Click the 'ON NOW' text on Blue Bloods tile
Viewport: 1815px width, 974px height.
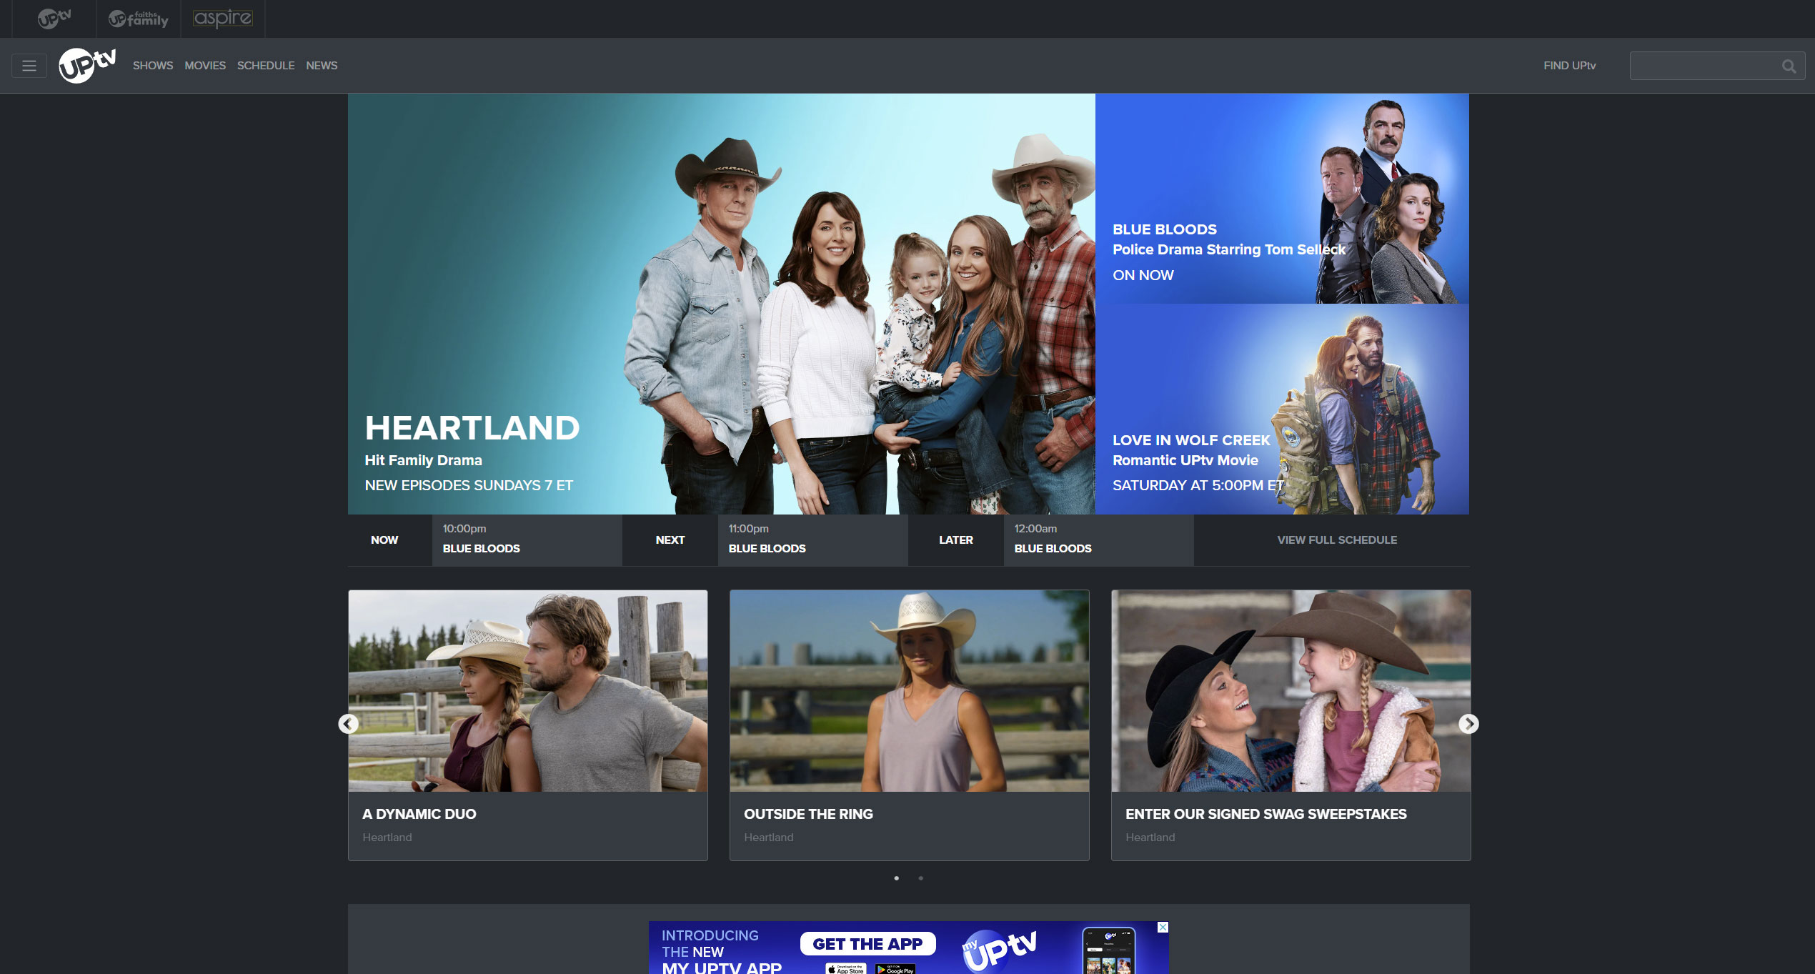[1143, 276]
